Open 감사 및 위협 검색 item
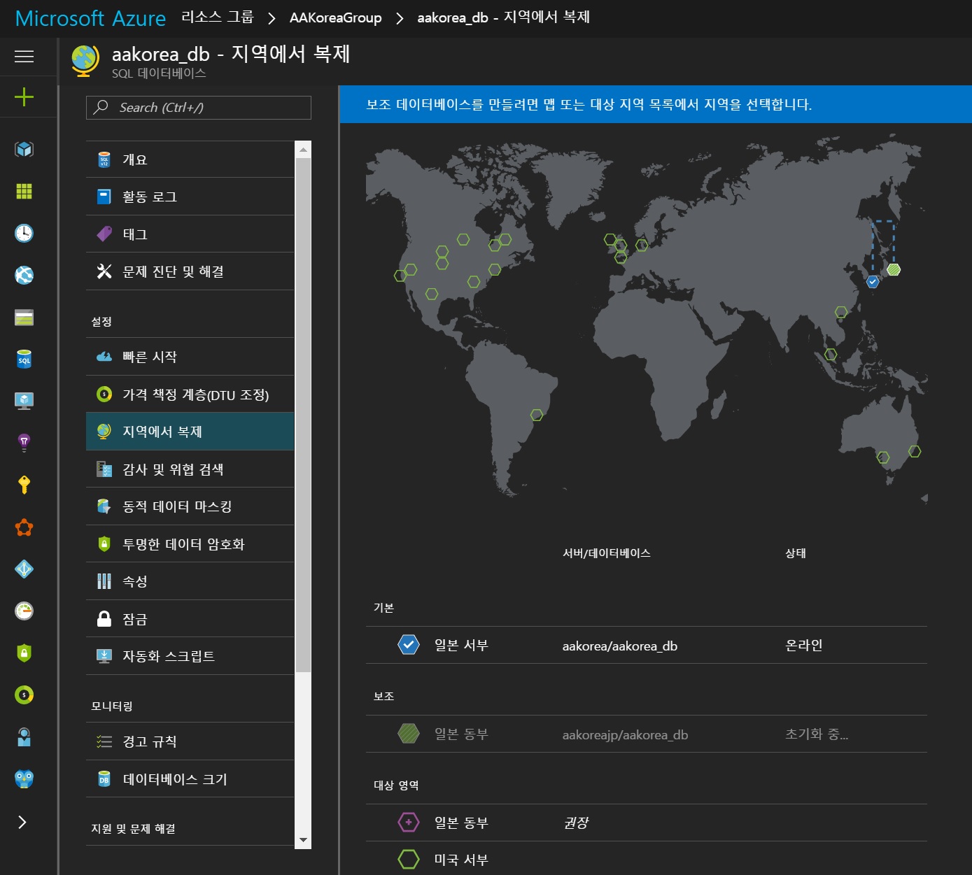 pos(190,469)
